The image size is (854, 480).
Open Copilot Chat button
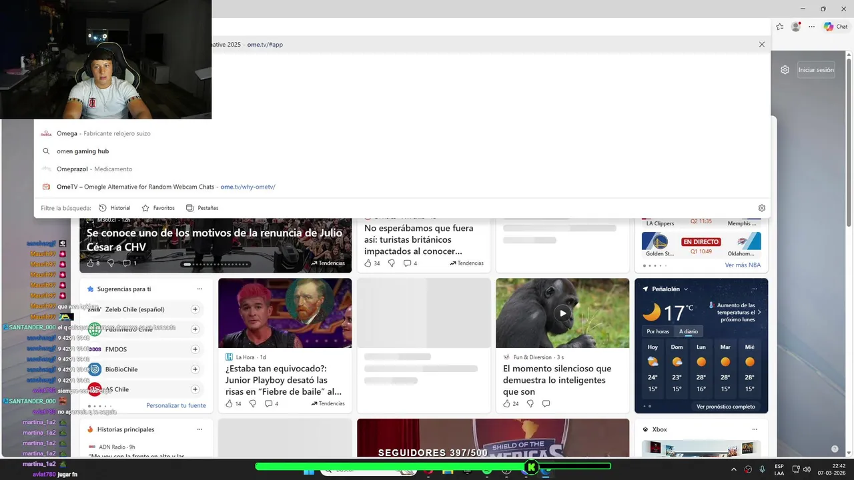pos(835,27)
